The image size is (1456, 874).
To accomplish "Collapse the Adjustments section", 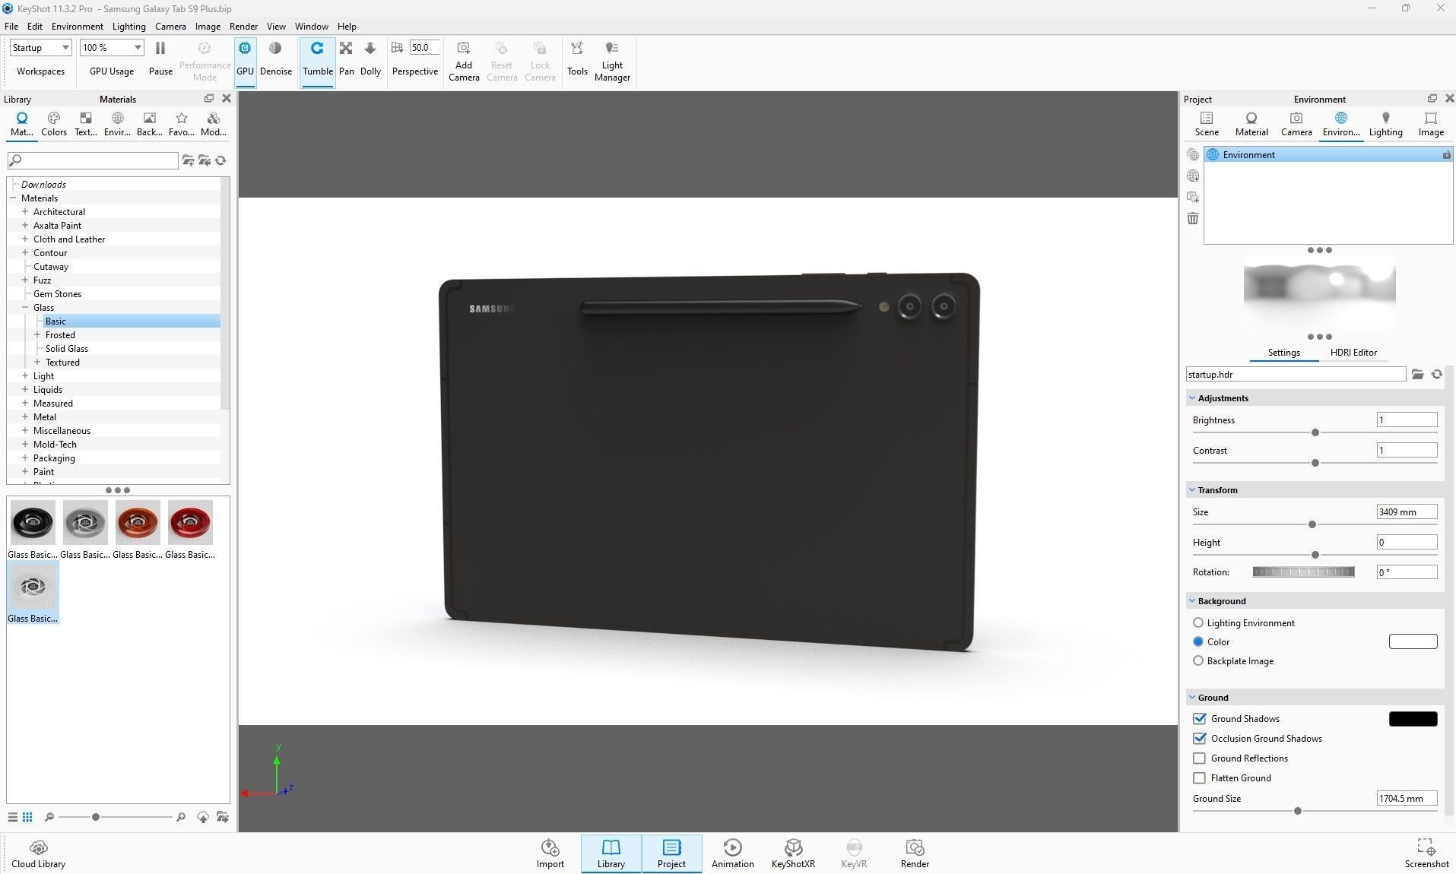I will [1192, 397].
